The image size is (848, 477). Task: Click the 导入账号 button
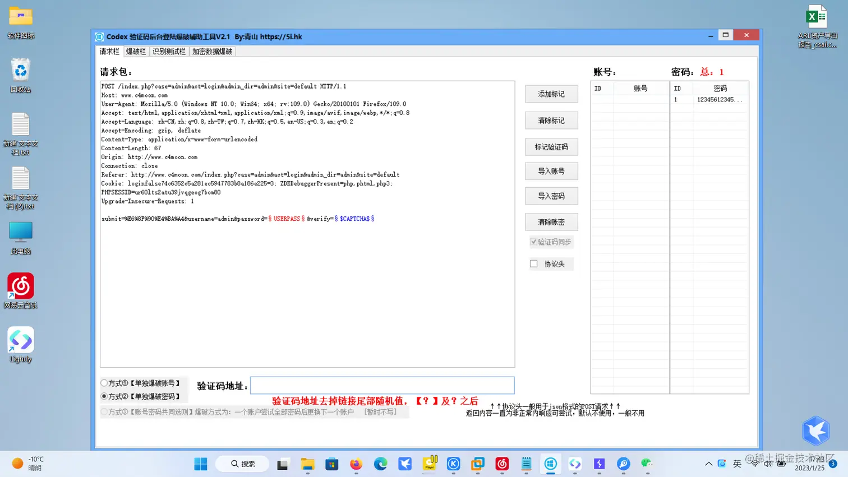click(x=551, y=171)
